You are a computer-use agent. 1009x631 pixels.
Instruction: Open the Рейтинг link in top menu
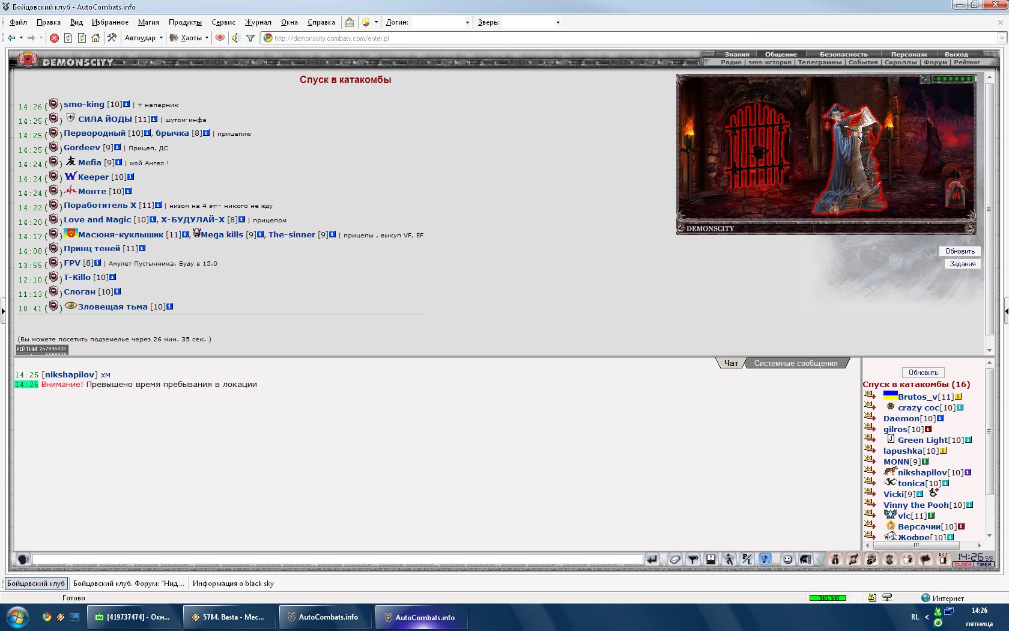[967, 62]
